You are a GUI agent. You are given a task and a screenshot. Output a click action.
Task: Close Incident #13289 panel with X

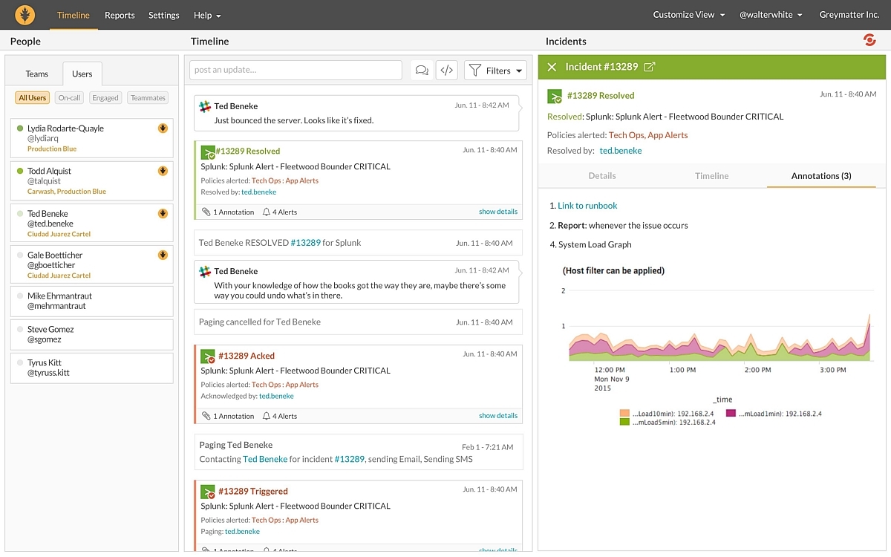click(552, 67)
